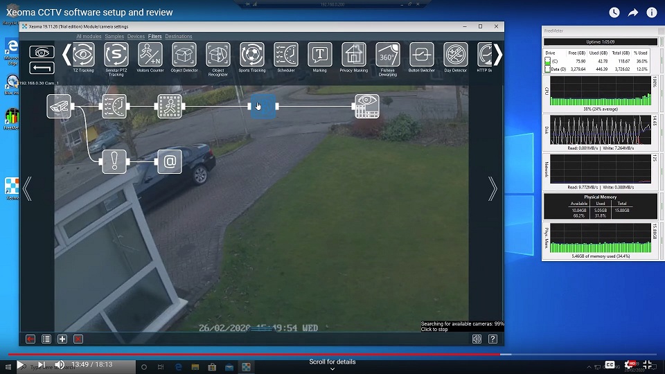This screenshot has width=665, height=374.
Task: Open the video info icon
Action: tap(651, 12)
